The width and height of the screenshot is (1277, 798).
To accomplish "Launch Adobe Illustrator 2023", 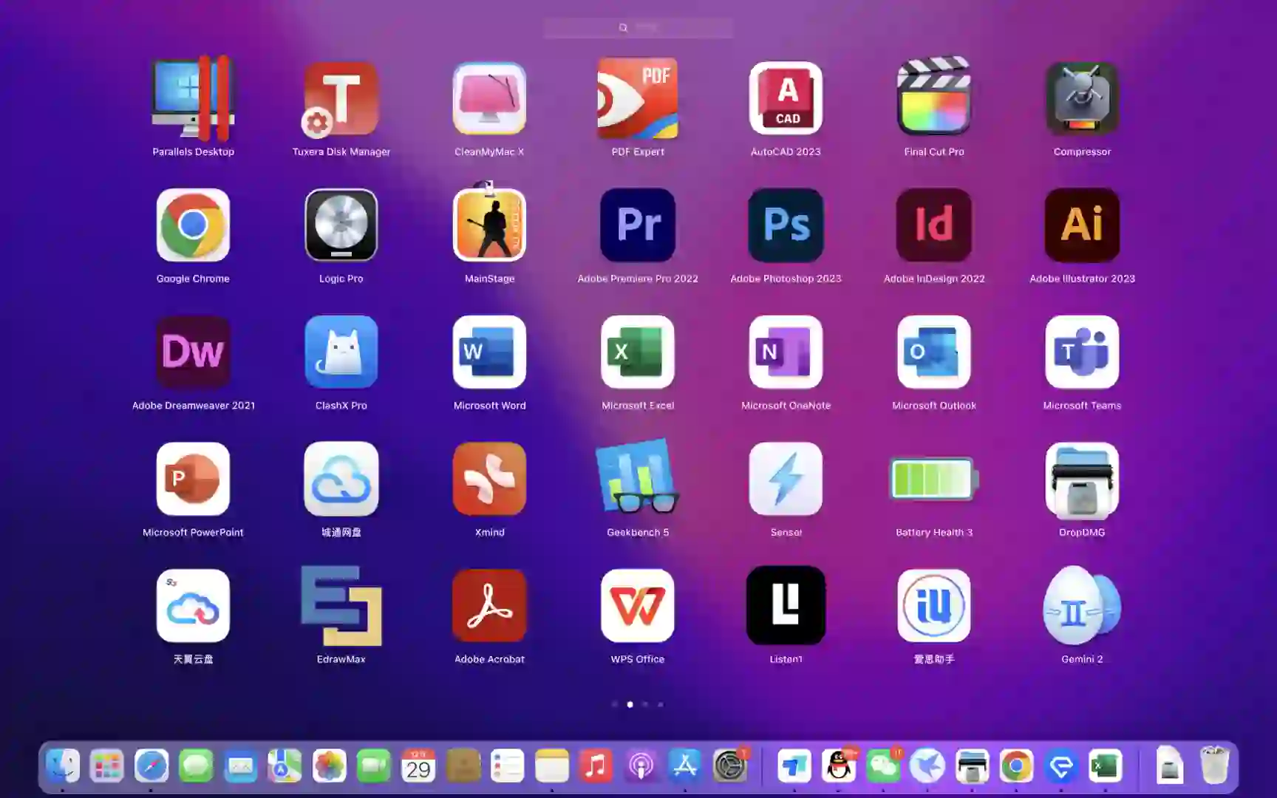I will tap(1081, 225).
